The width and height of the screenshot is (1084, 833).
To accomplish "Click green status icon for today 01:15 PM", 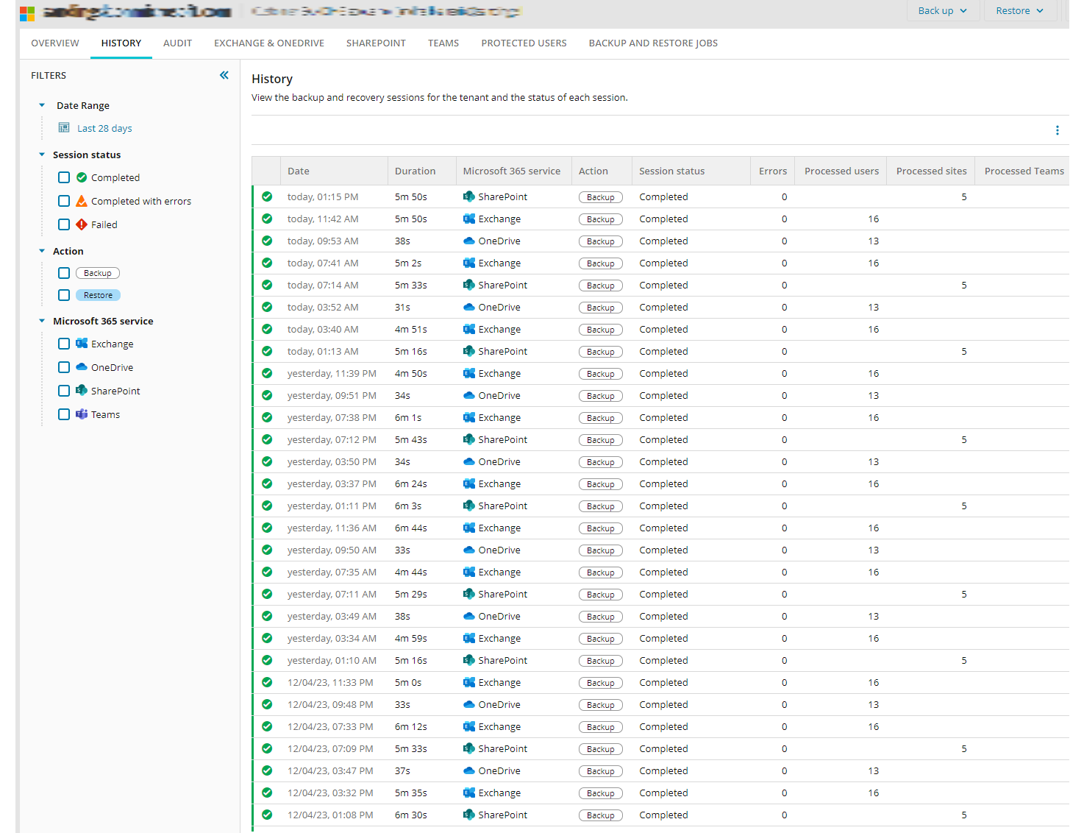I will click(267, 196).
